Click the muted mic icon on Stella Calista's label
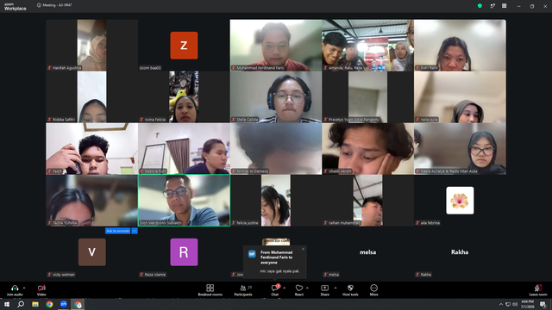Viewport: 552px width, 310px height. pos(234,120)
